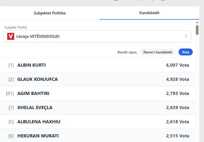Sort by Numri i kandidatit
This screenshot has width=204, height=142.
(158, 52)
